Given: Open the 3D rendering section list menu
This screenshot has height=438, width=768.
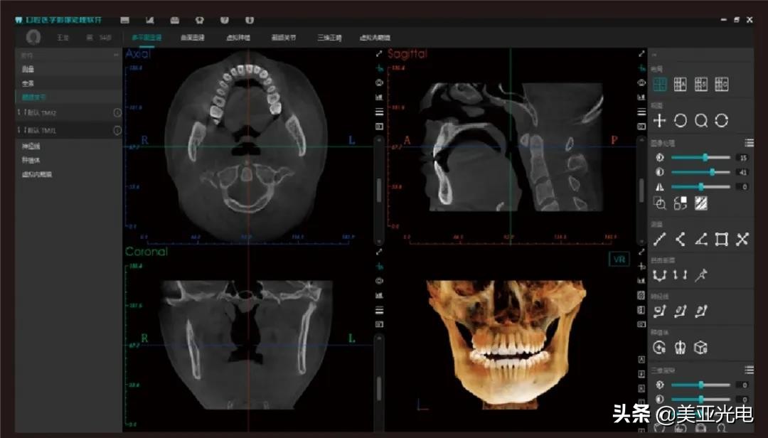Looking at the screenshot, I should 749,370.
